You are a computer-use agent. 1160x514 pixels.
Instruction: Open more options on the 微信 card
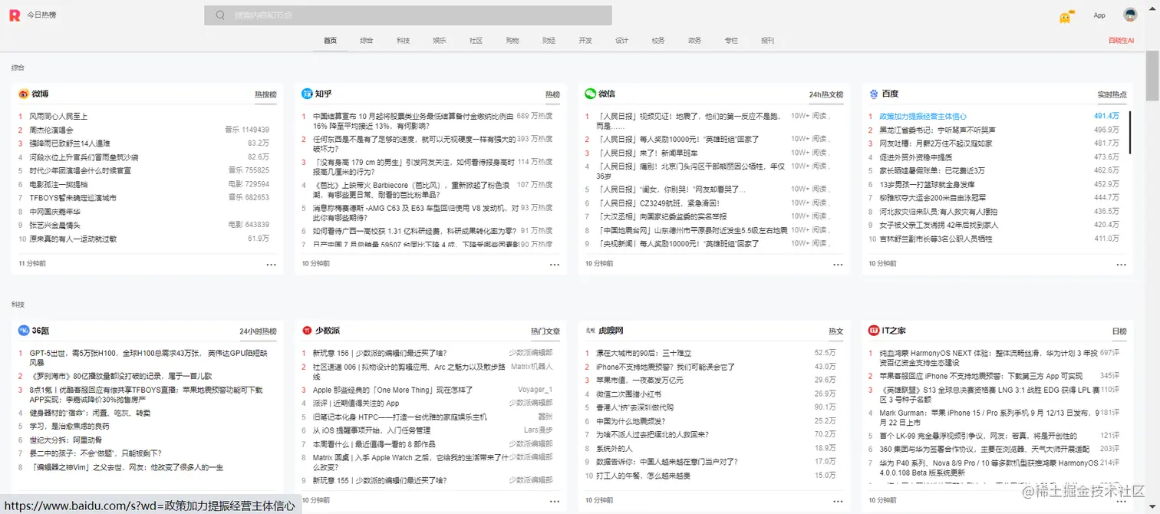(838, 264)
